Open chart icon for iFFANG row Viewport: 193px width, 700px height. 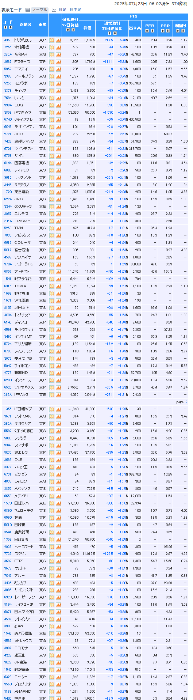[x=58, y=394]
